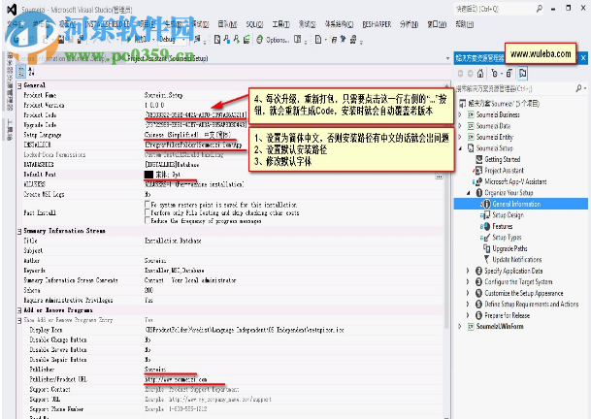
Task: Collapse the General property category
Action: (x=19, y=85)
